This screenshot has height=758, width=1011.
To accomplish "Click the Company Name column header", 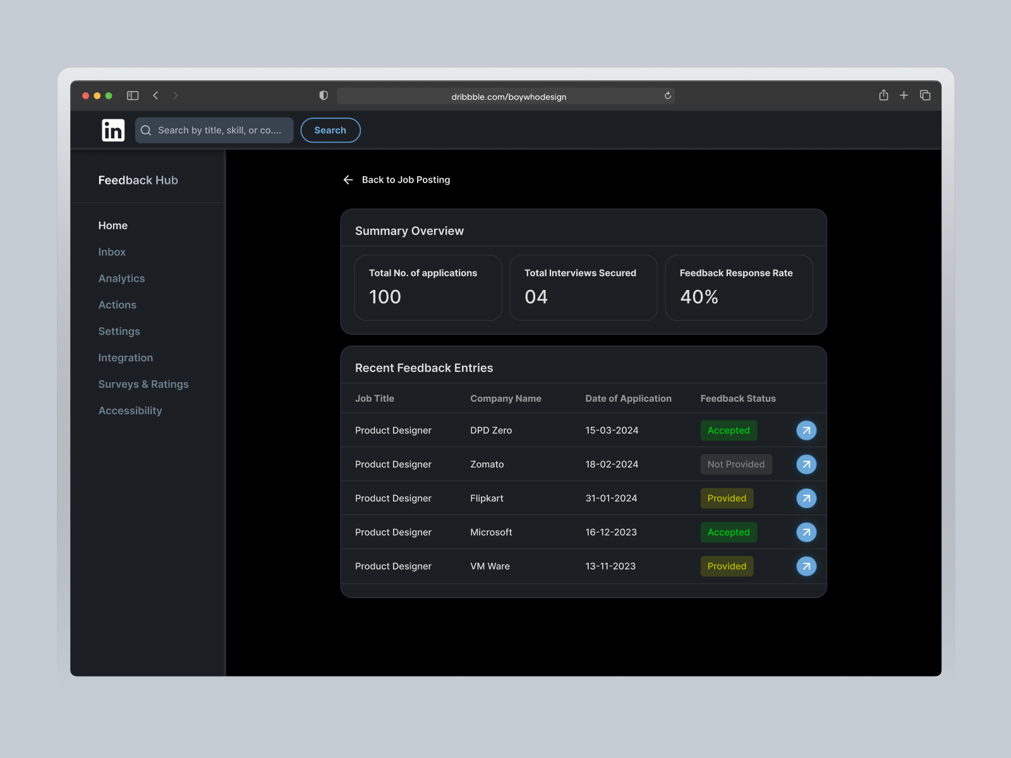I will (x=505, y=399).
